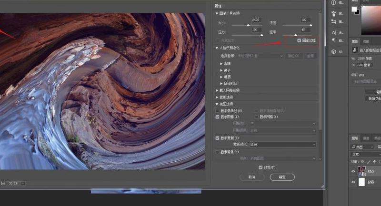Toggle Show Mask checkbox

217,138
